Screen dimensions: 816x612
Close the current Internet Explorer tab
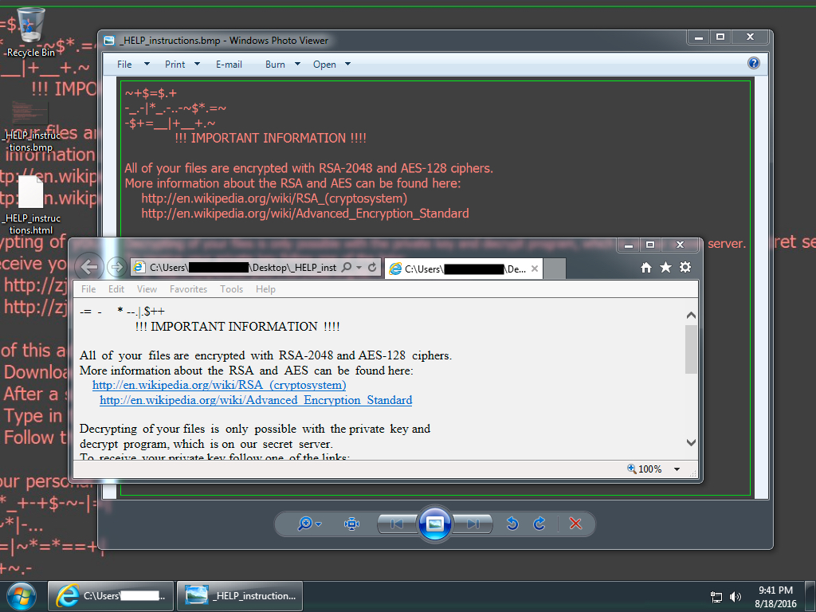[x=535, y=269]
